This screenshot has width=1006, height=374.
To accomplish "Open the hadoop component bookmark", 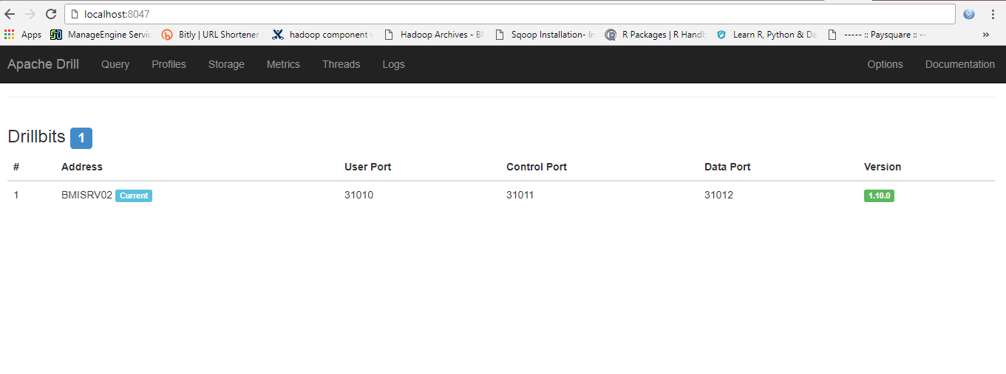I will (321, 35).
